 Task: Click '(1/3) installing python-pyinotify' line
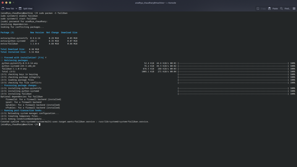coord(21,88)
